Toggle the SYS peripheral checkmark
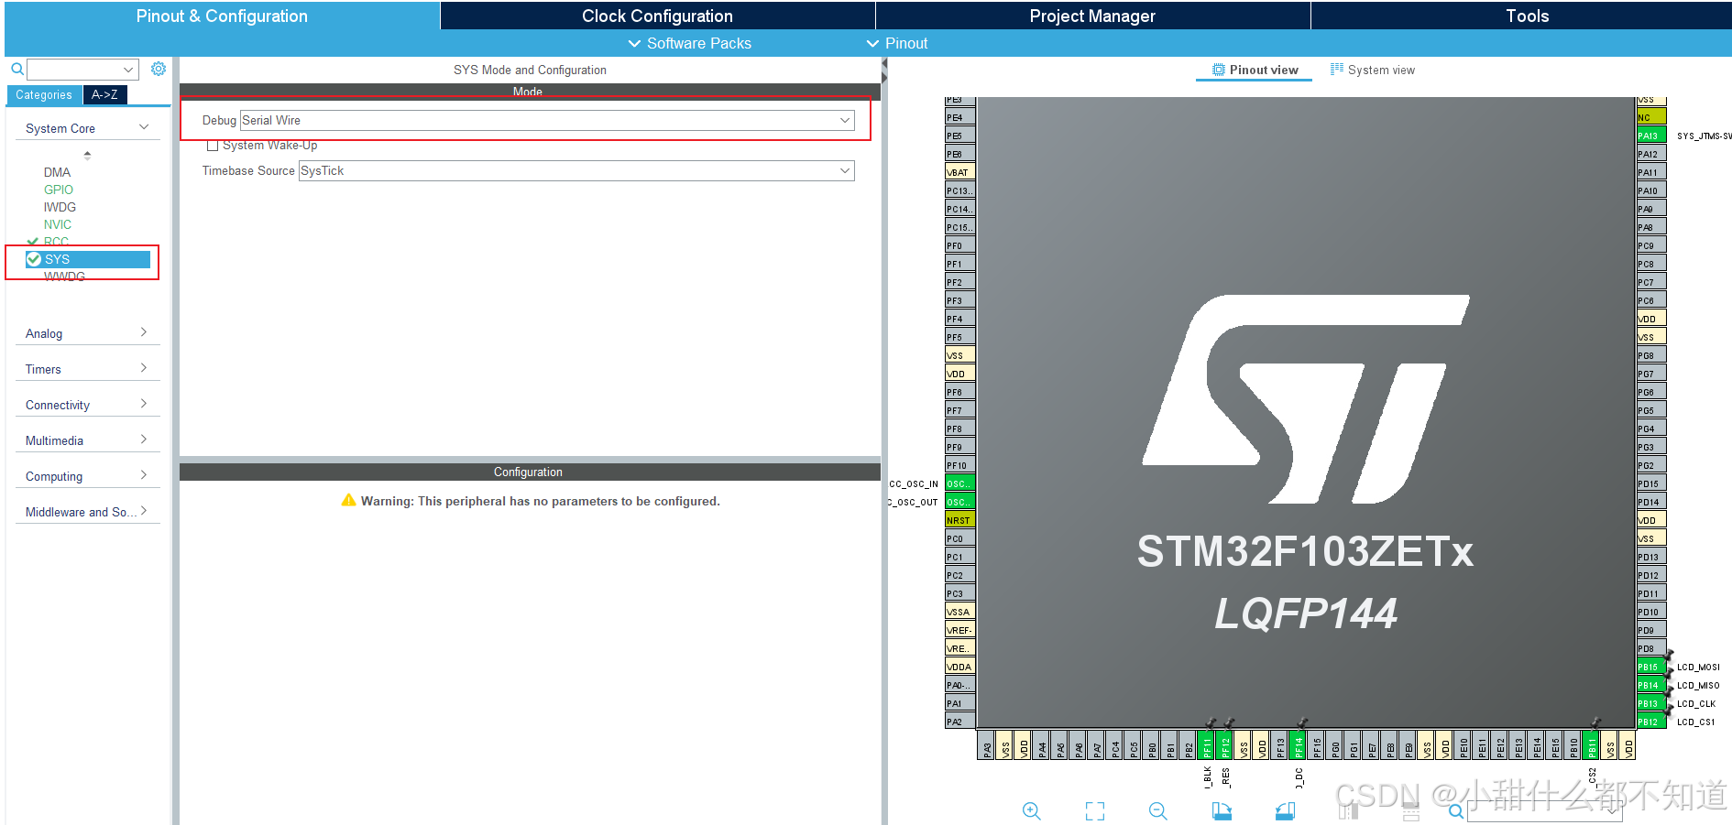1732x825 pixels. (x=33, y=258)
